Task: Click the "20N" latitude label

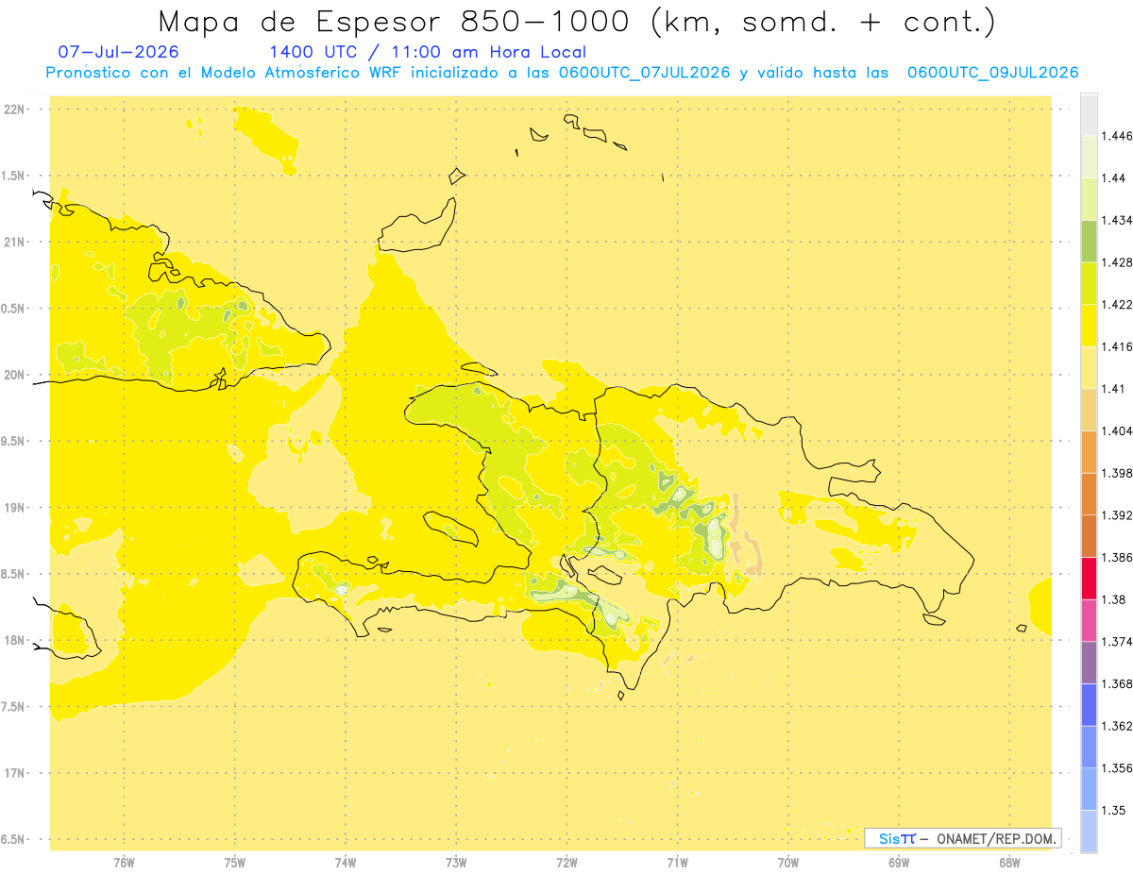Action: (16, 375)
